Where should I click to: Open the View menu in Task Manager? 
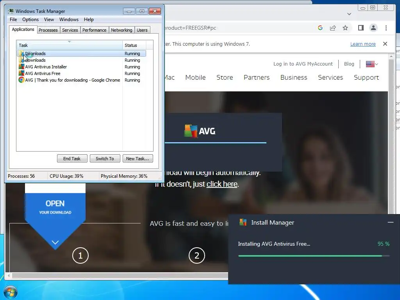(49, 20)
